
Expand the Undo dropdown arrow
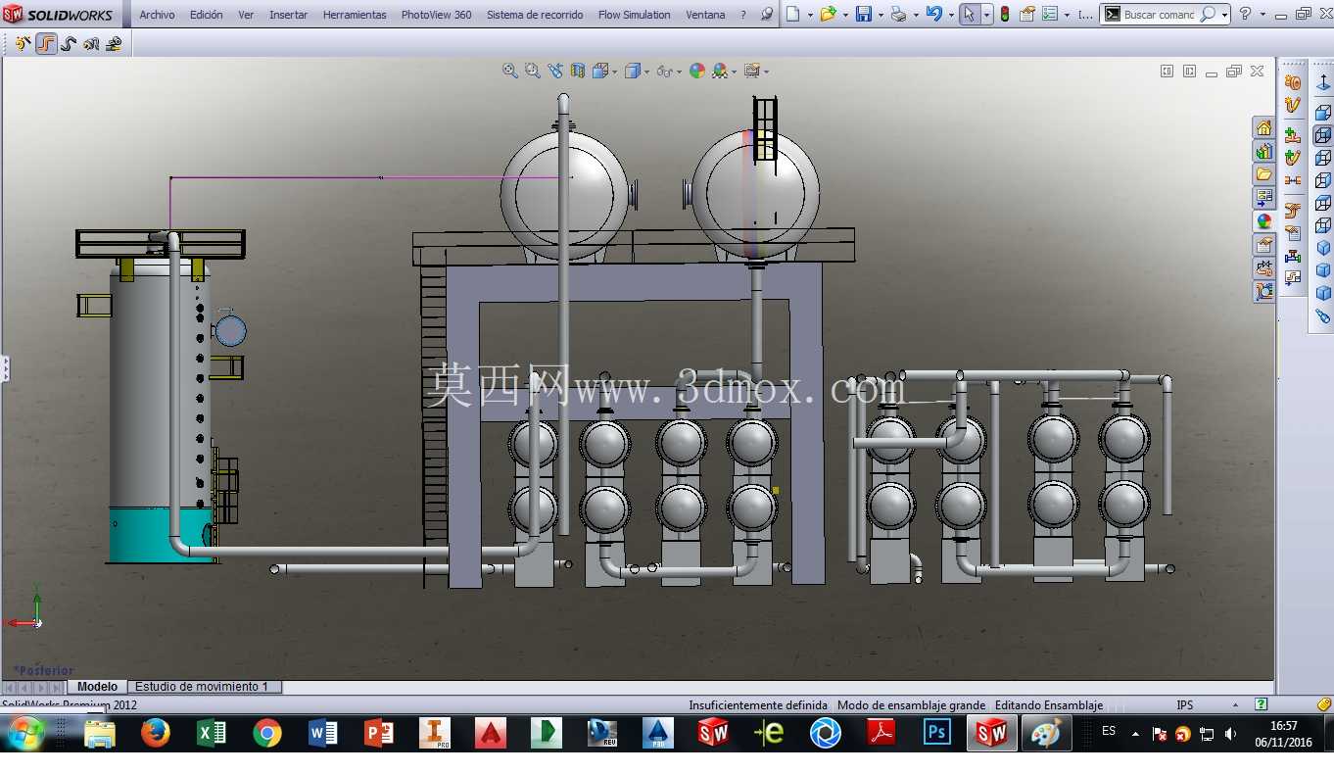click(x=950, y=16)
